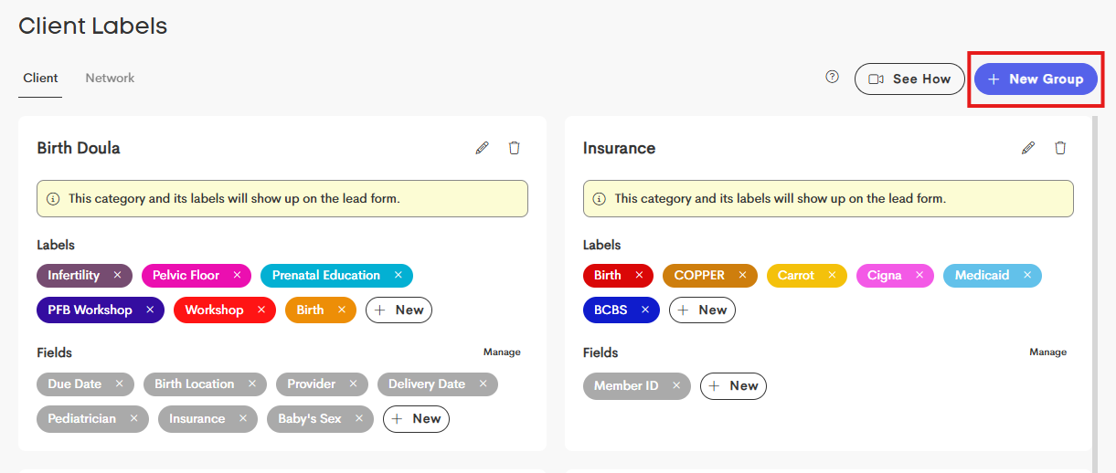Open the See How video button

909,79
